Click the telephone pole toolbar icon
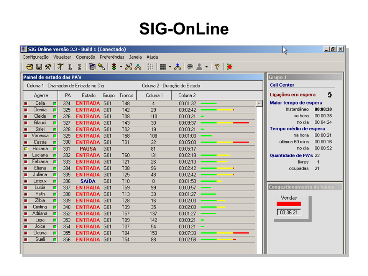Viewport: 368px width, 276px height. [60, 67]
